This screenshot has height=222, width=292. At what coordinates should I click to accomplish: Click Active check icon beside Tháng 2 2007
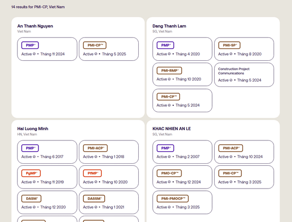pos(169,157)
